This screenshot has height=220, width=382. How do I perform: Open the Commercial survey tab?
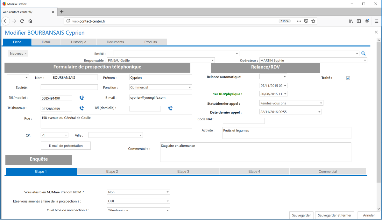click(x=328, y=172)
